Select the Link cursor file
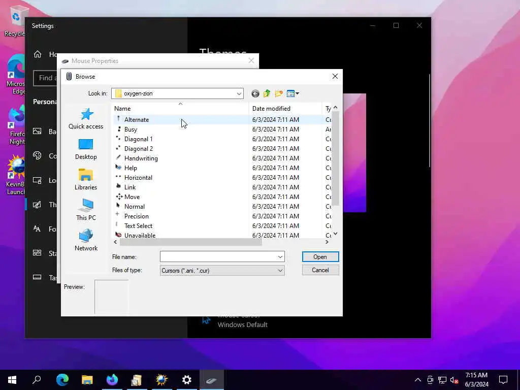 point(181,187)
